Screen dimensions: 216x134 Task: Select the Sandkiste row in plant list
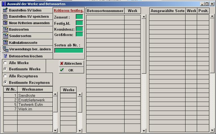pyautogui.click(x=35, y=95)
